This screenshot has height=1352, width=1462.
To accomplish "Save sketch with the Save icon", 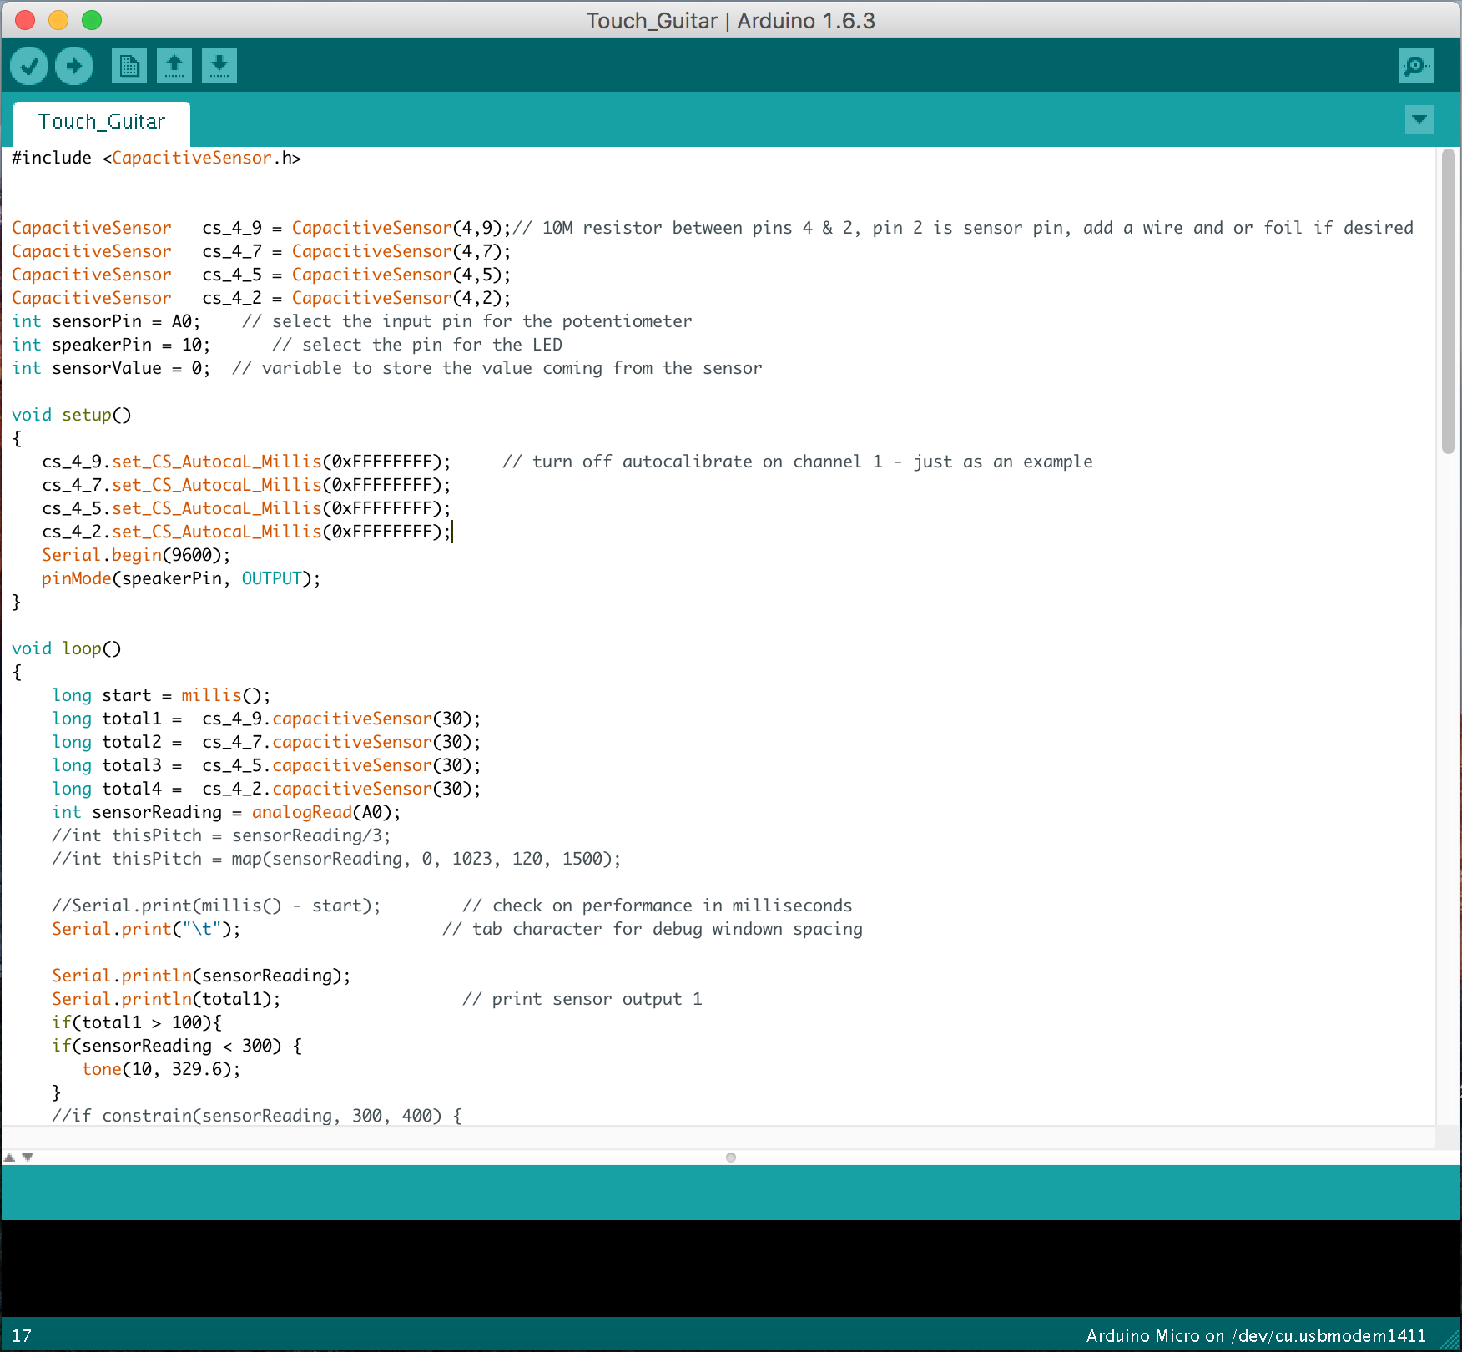I will (219, 66).
